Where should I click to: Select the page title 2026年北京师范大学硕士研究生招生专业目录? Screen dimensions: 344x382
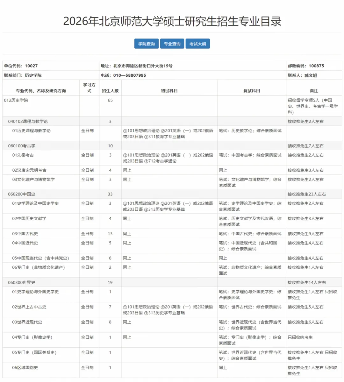[172, 21]
